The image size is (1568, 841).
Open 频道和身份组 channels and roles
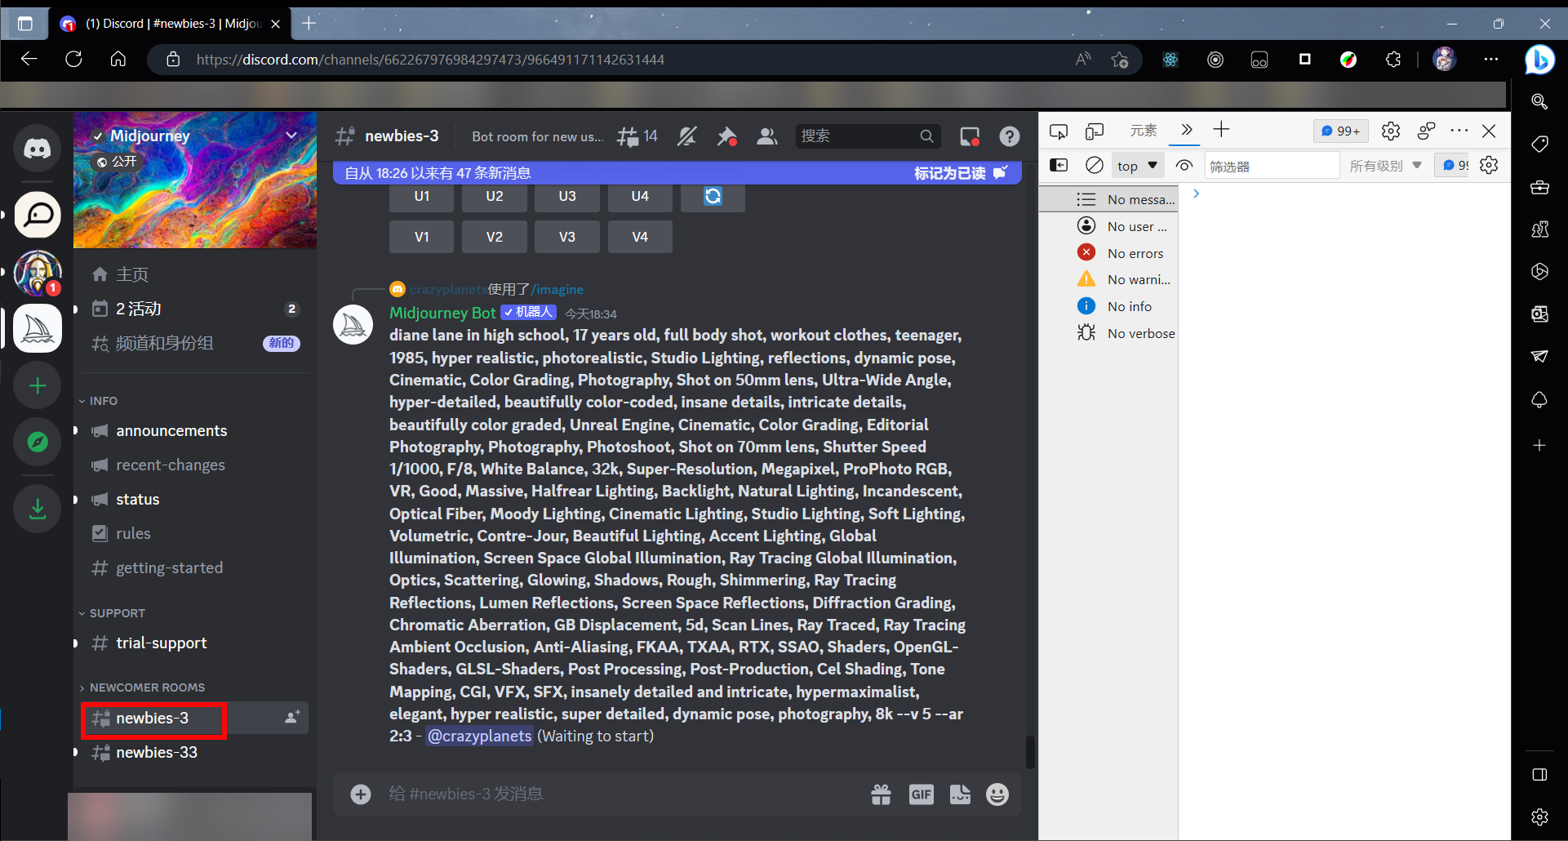pyautogui.click(x=194, y=343)
